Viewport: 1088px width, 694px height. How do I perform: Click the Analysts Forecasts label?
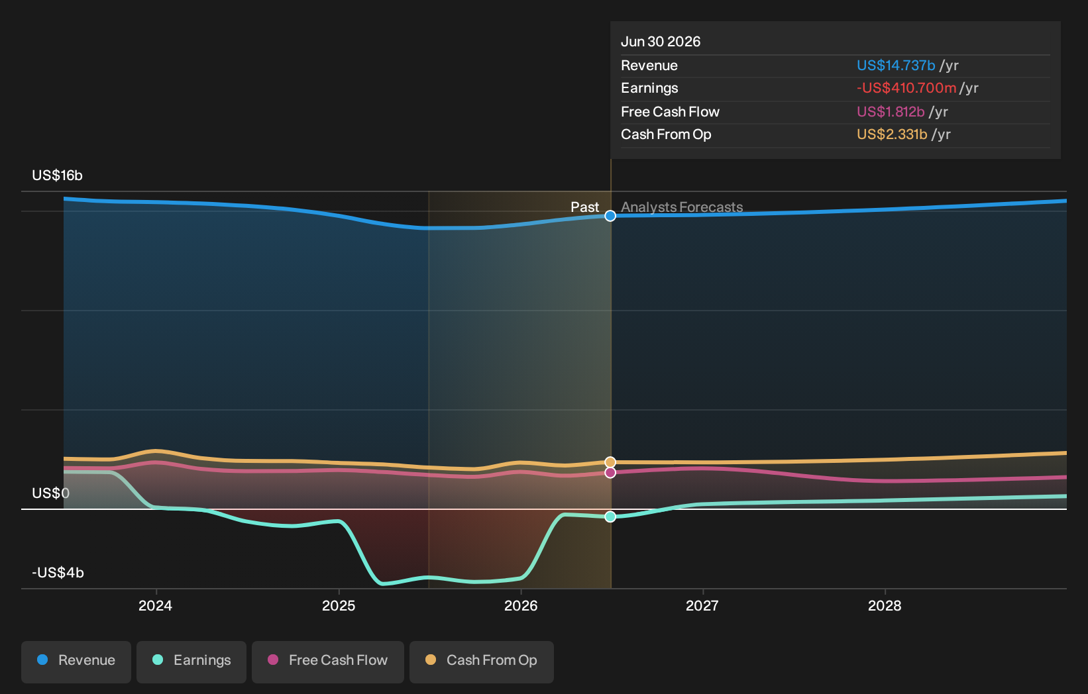click(682, 207)
